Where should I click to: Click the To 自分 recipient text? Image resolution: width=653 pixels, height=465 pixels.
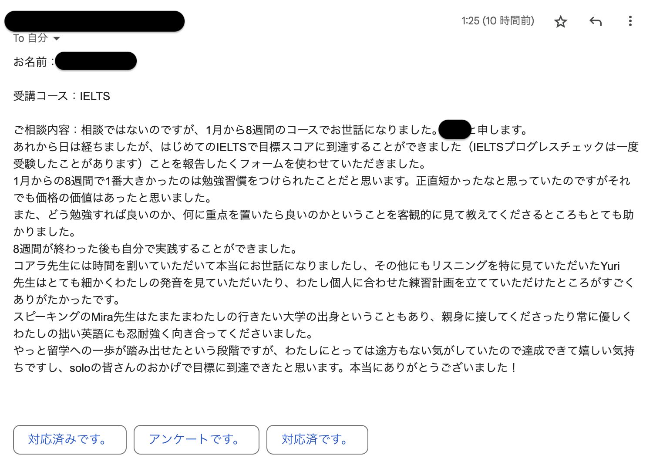coord(30,38)
